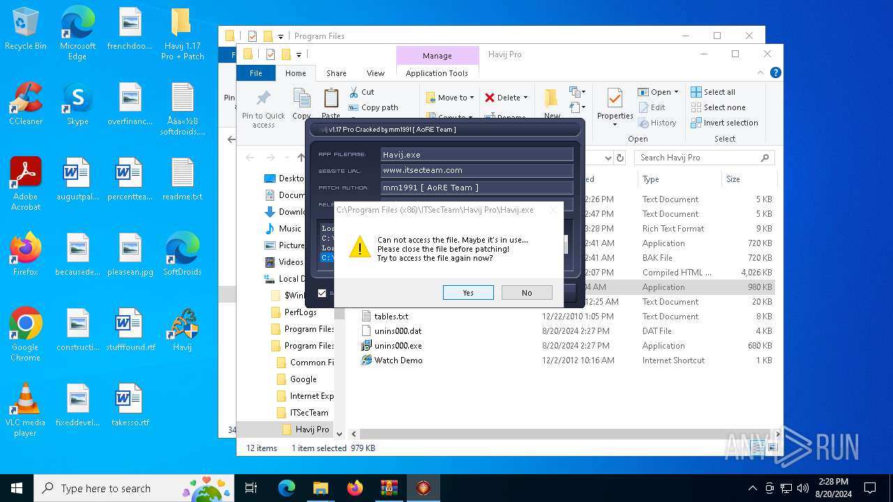Open the Havij desktop shortcut

click(182, 331)
